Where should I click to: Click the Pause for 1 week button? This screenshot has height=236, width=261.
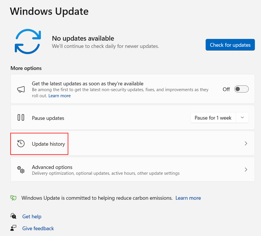[213, 118]
